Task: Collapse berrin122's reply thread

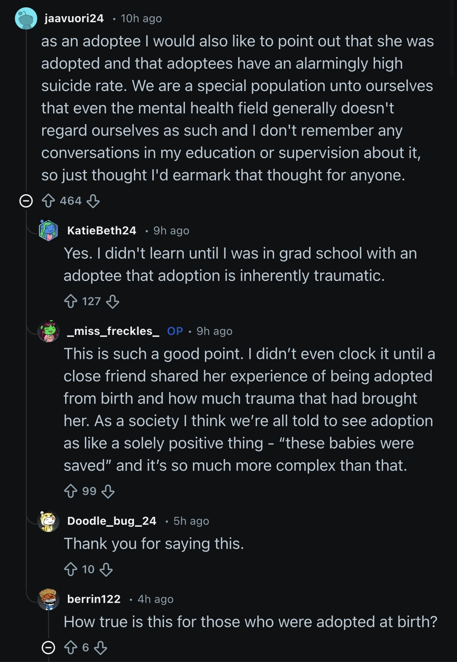Action: coord(48,647)
